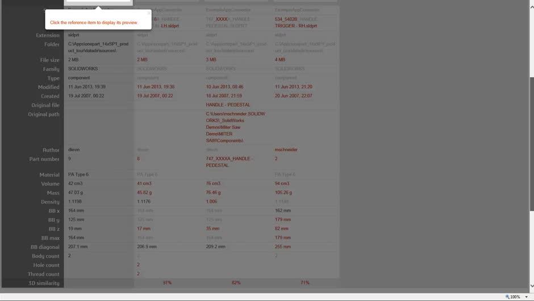Open the zoom level dropdown arrow
The width and height of the screenshot is (534, 301).
(x=527, y=296)
